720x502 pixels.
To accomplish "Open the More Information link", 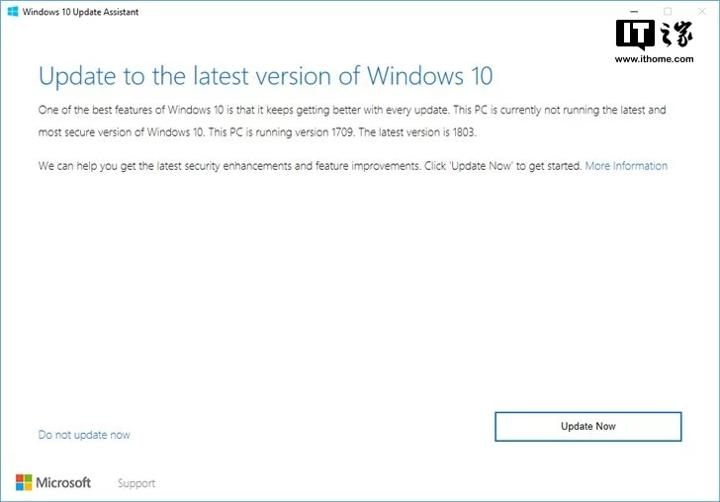I will coord(626,166).
